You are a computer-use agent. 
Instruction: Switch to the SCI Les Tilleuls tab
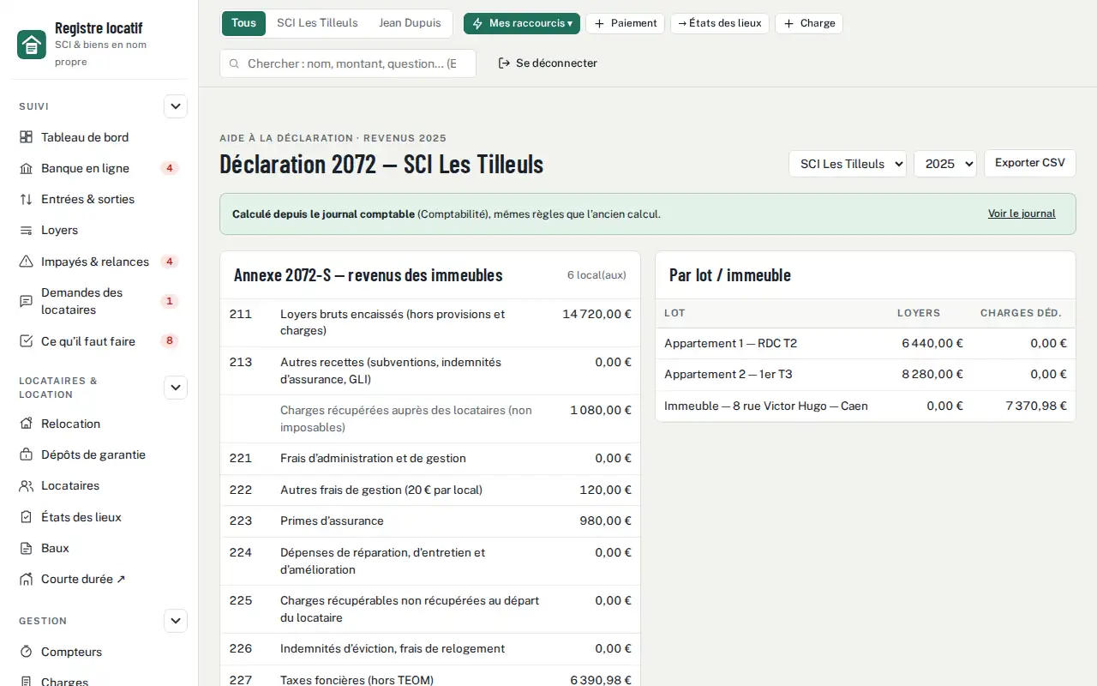point(317,23)
